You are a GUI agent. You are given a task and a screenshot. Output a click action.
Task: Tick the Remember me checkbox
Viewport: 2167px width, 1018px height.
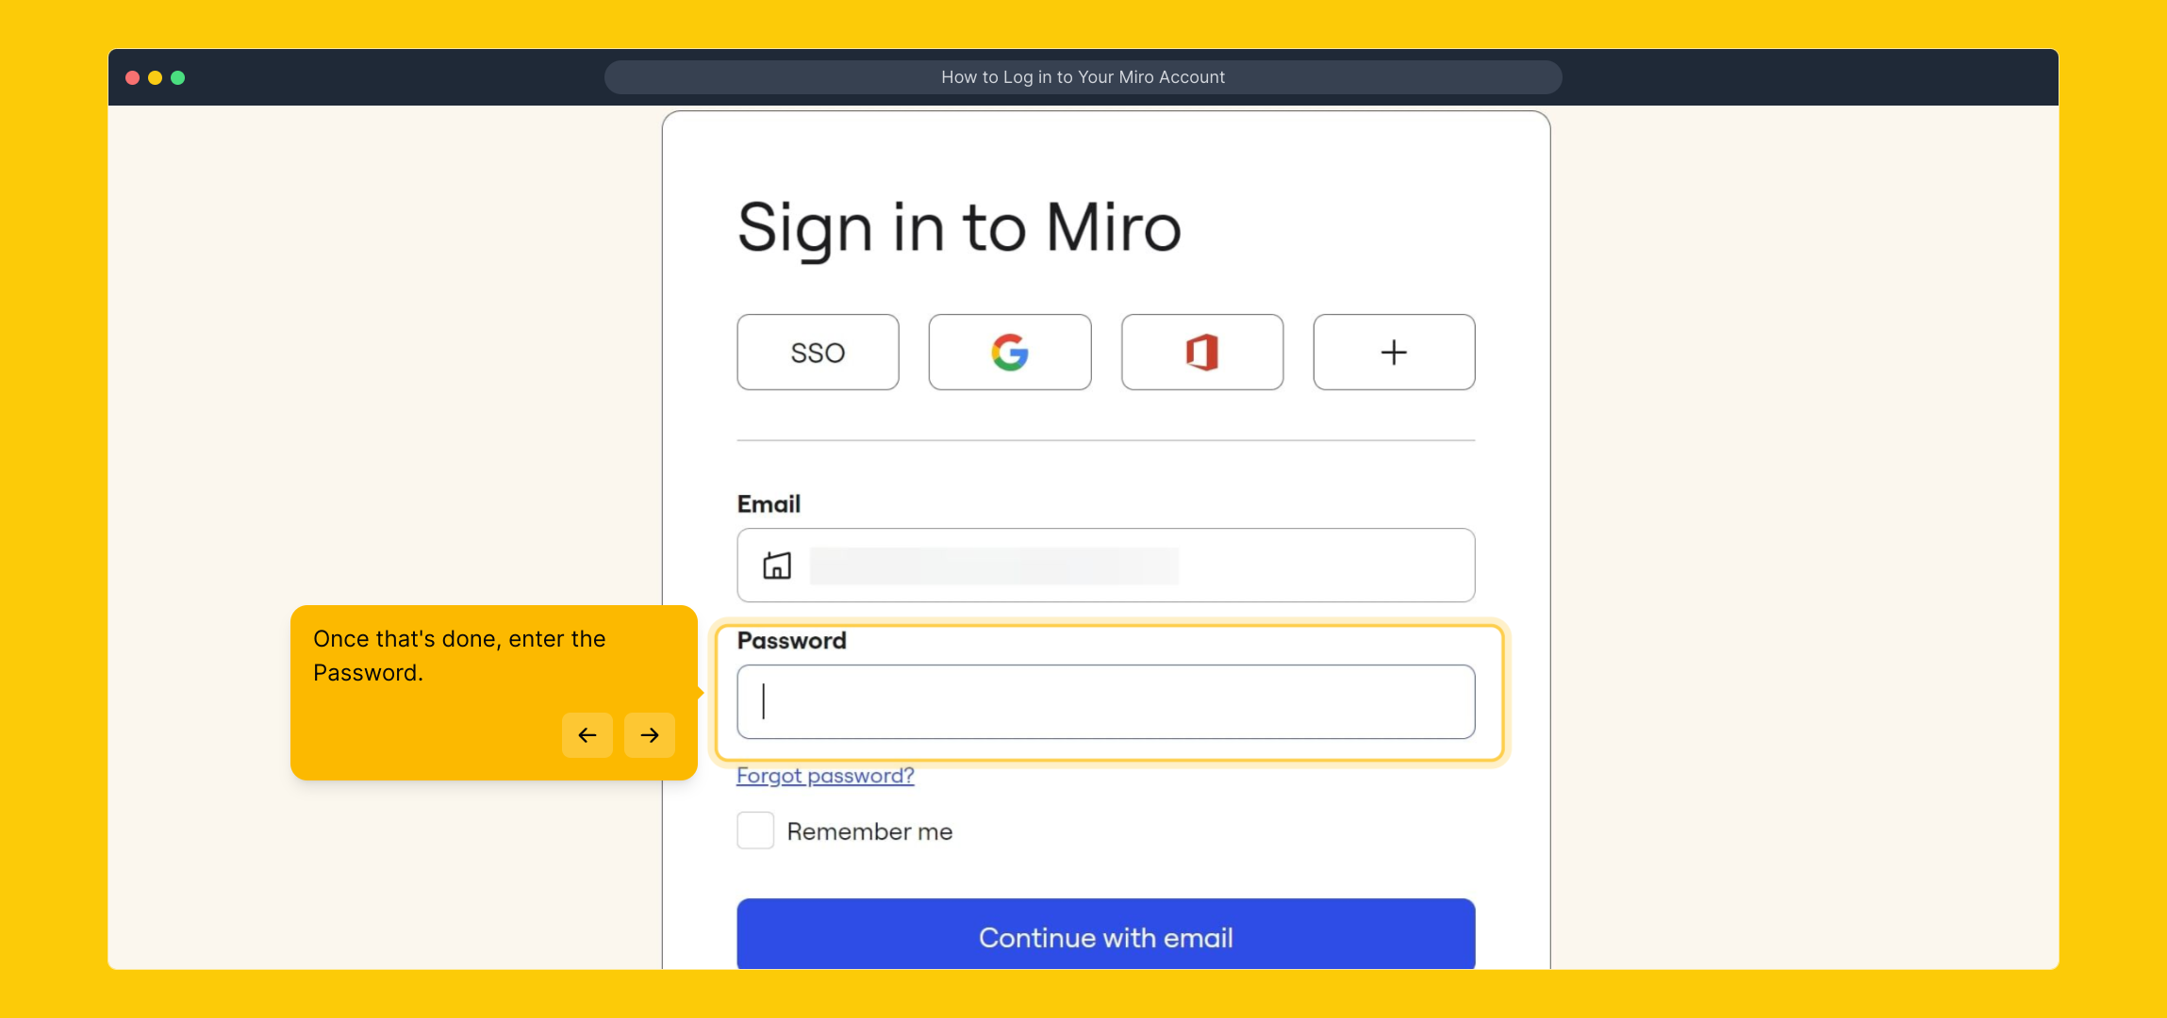pos(755,830)
